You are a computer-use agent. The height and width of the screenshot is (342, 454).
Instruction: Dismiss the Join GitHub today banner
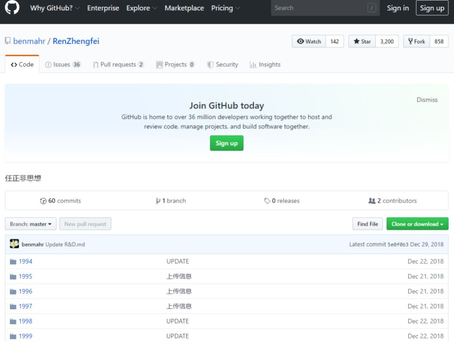[427, 99]
